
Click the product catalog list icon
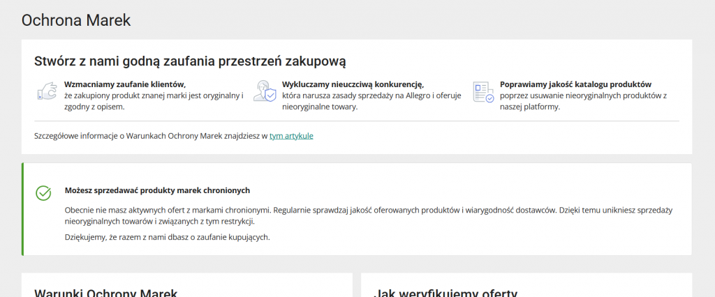(x=482, y=91)
